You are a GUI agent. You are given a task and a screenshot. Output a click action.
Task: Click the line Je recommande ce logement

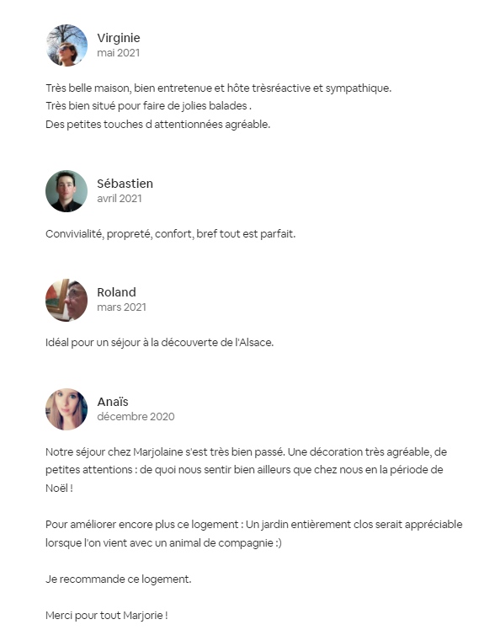119,579
